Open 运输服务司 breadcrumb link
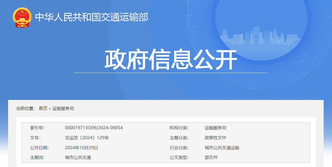Image resolution: width=332 pixels, height=167 pixels. click(63, 109)
